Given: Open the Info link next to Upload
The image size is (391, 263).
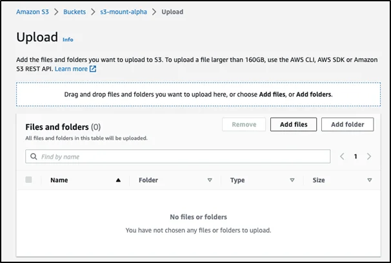Looking at the screenshot, I should click(x=68, y=39).
